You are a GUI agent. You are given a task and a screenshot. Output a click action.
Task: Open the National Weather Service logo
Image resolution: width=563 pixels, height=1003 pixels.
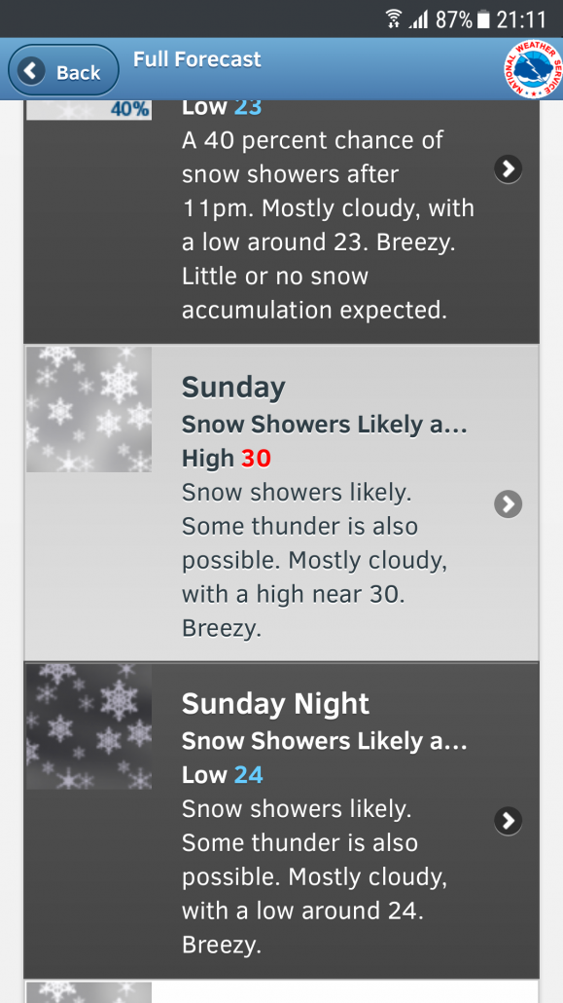(533, 70)
